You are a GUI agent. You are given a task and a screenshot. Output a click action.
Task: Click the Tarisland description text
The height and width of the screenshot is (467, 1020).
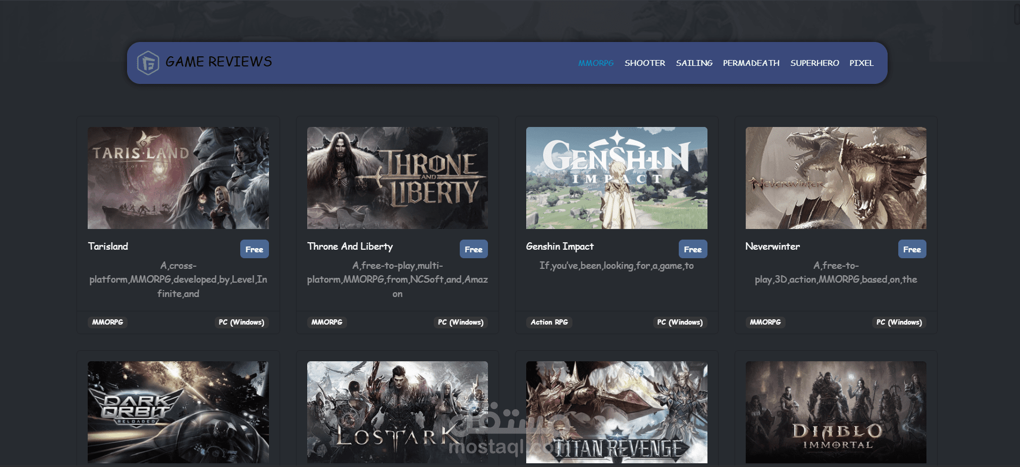[178, 279]
